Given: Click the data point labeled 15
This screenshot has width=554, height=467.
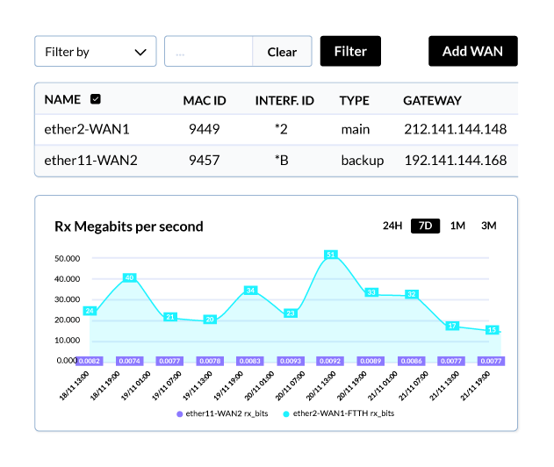Looking at the screenshot, I should tap(493, 330).
